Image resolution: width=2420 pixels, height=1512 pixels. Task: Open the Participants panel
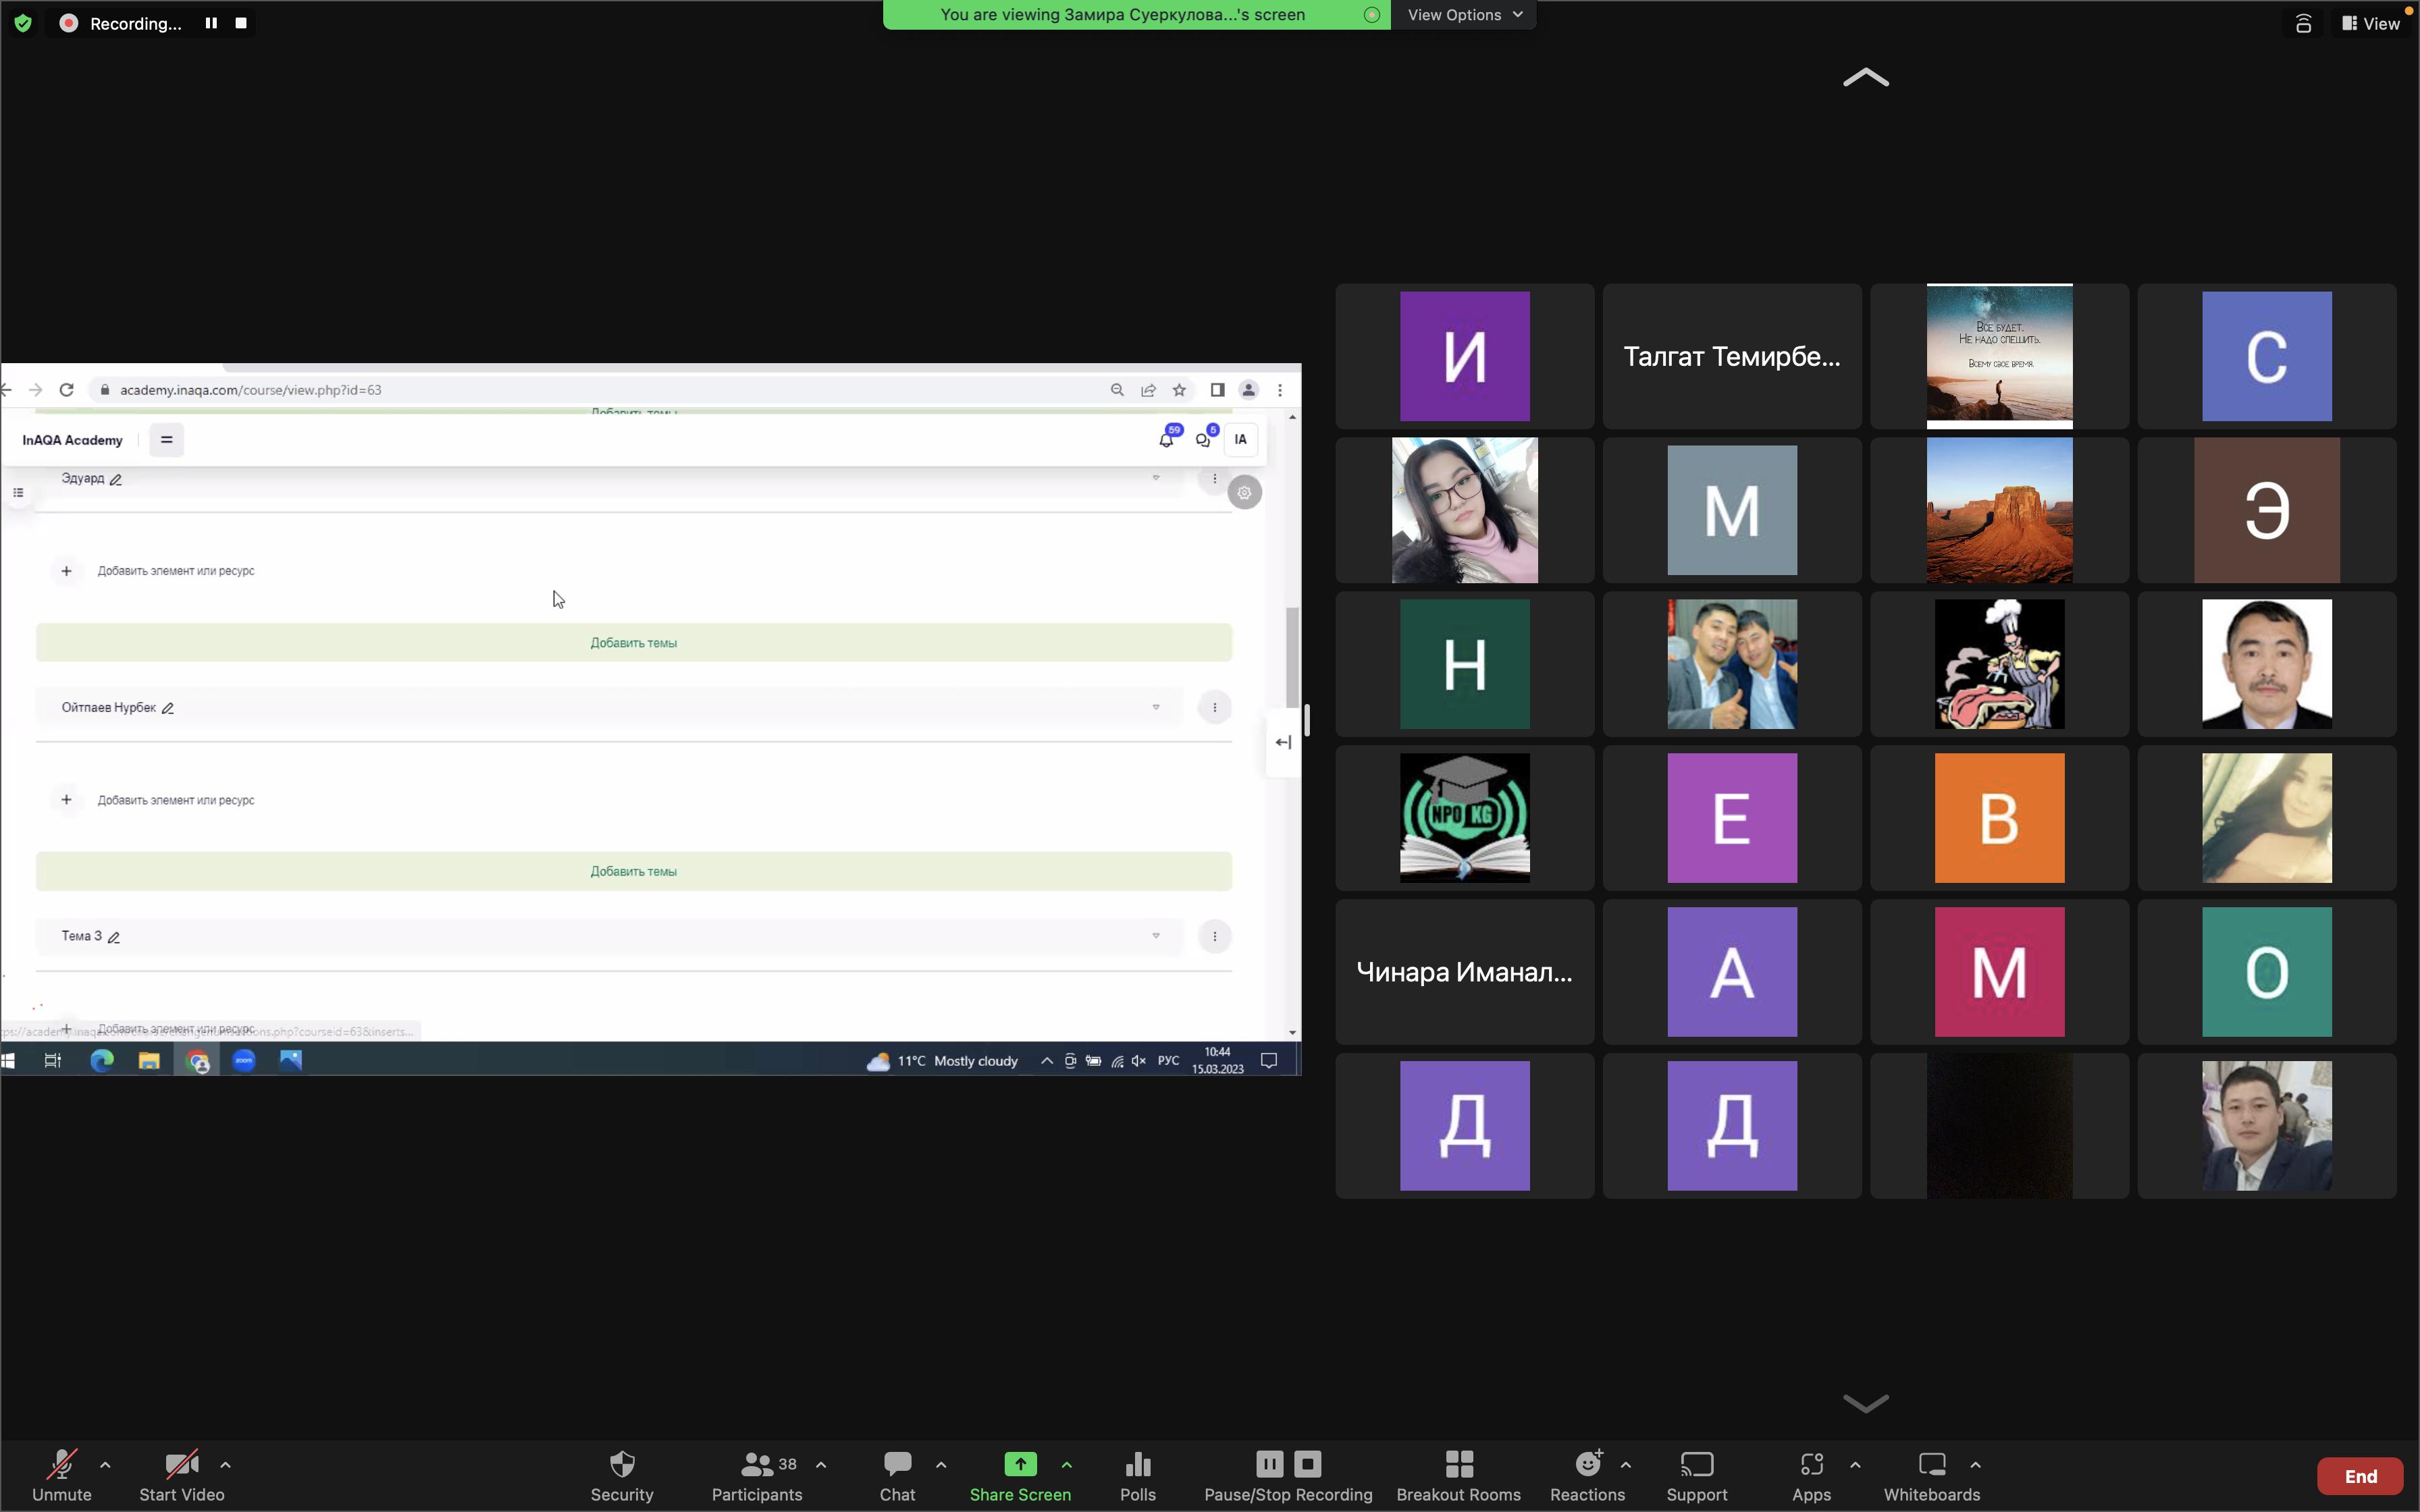pyautogui.click(x=756, y=1475)
